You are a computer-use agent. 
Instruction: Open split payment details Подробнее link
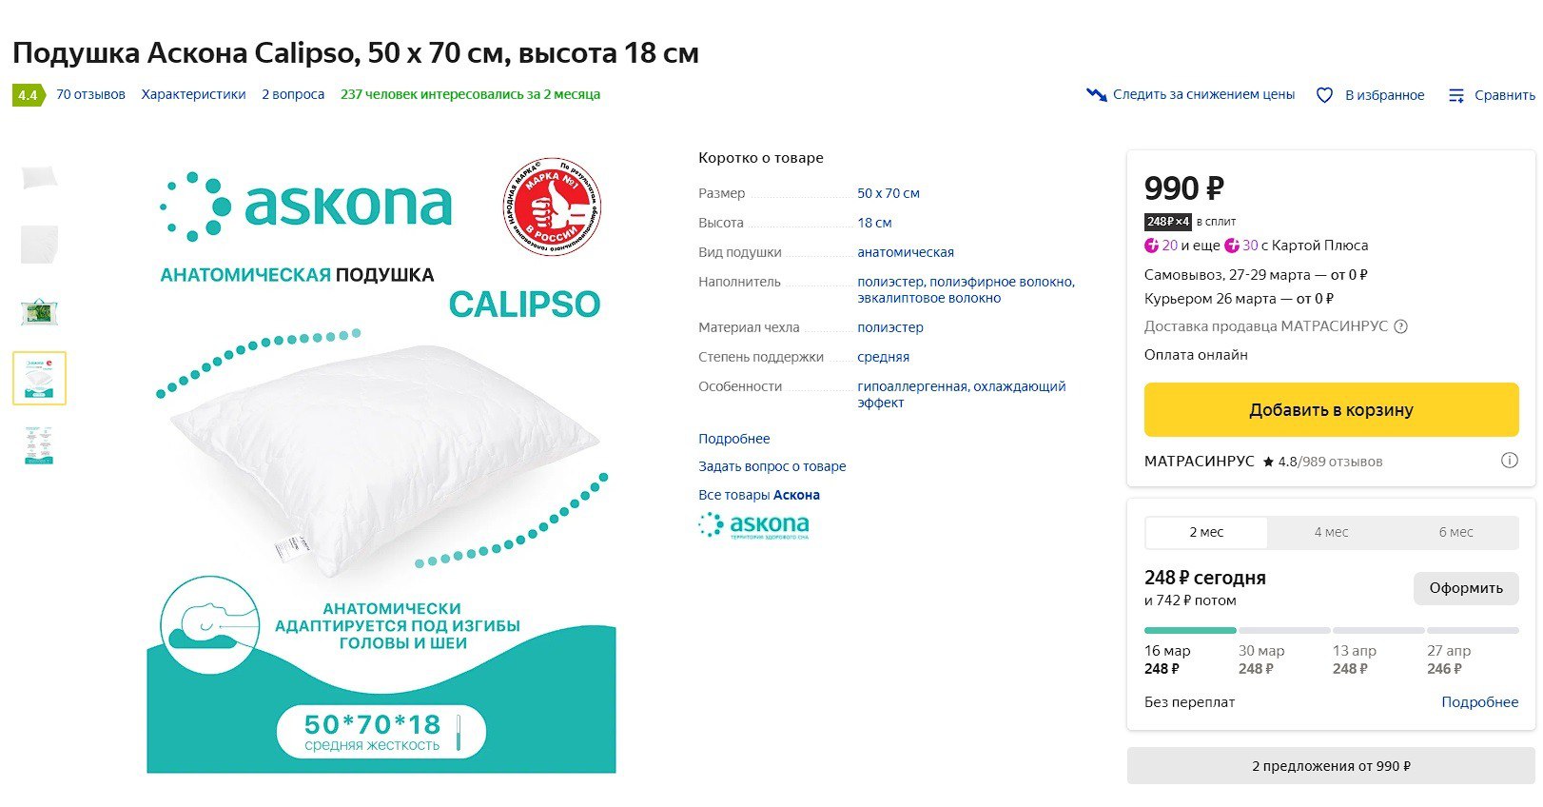tap(1479, 702)
